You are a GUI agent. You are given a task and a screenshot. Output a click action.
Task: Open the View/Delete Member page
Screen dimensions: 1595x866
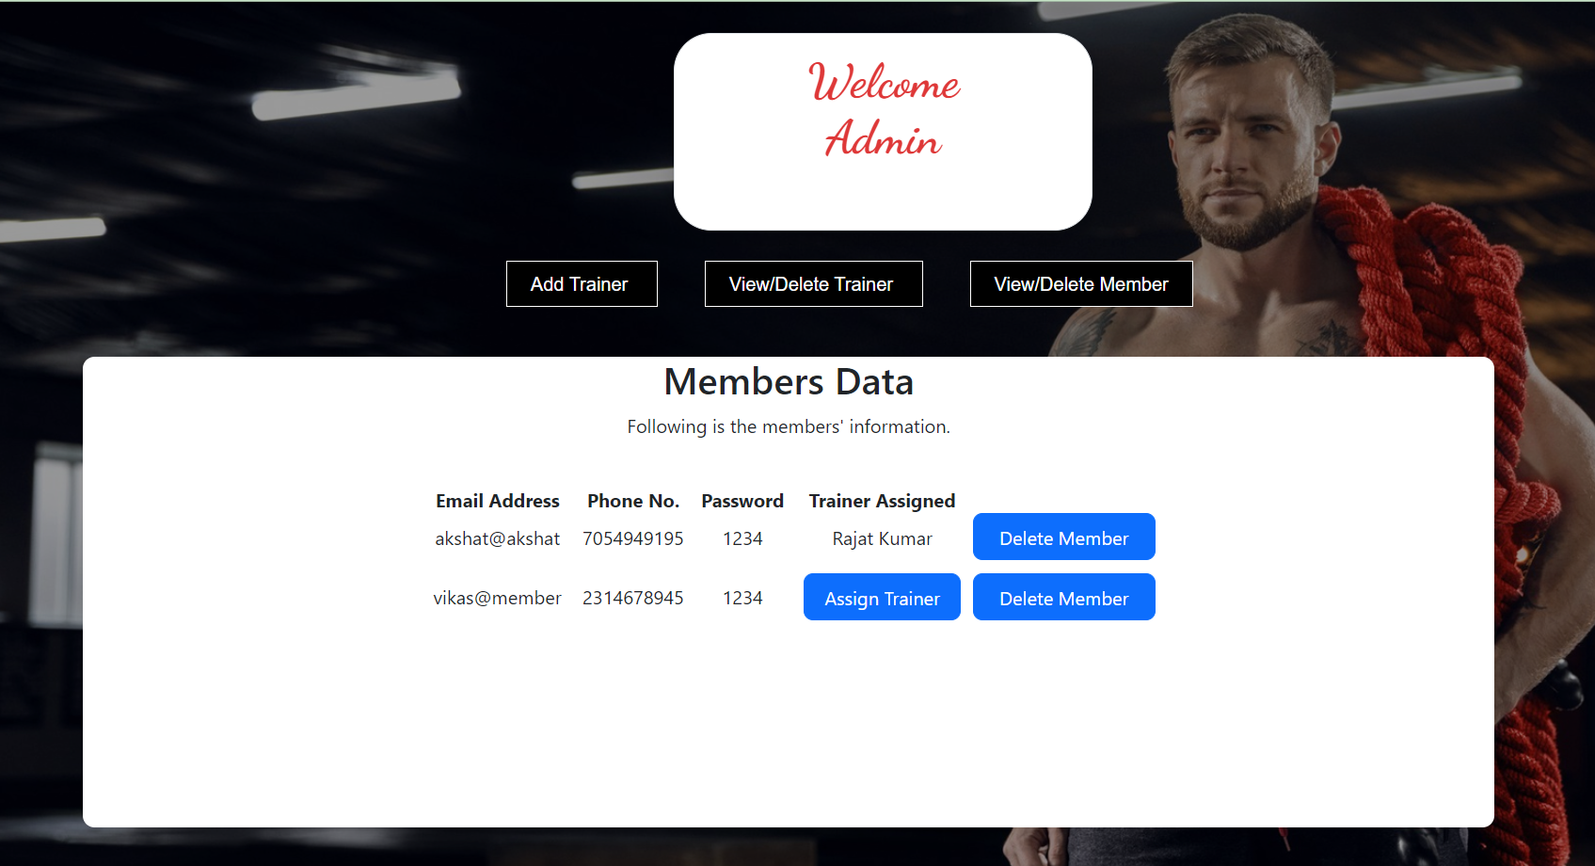pos(1080,283)
